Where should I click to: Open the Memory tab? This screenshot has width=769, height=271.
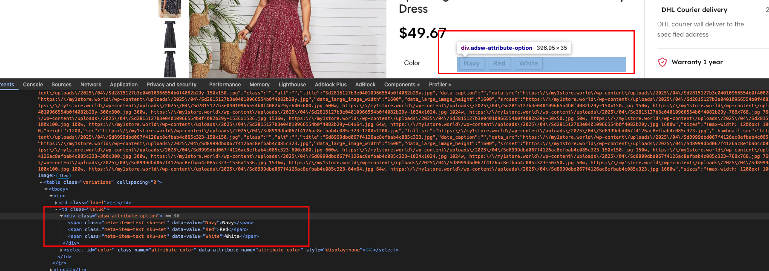(259, 85)
